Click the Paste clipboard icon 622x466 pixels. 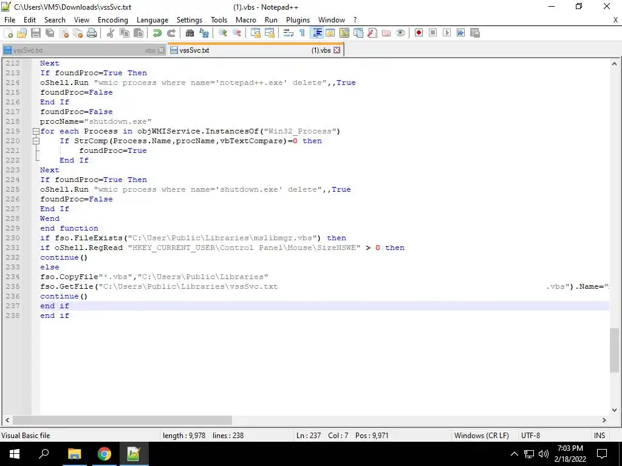(138, 33)
